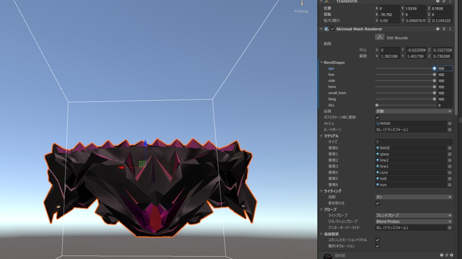Open the ライトプローブ dropdown
Image resolution: width=462 pixels, height=259 pixels.
[414, 215]
